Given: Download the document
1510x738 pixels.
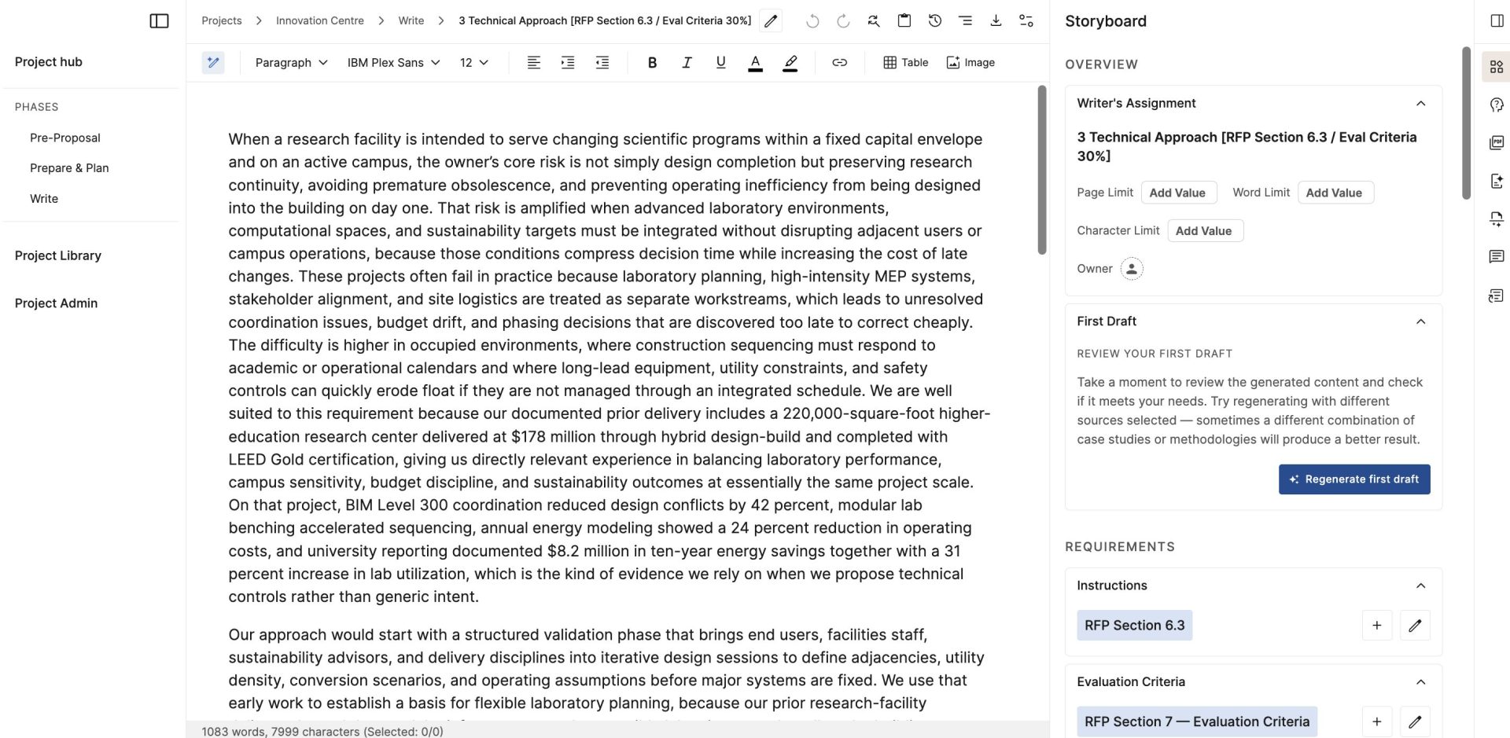Looking at the screenshot, I should pos(996,21).
